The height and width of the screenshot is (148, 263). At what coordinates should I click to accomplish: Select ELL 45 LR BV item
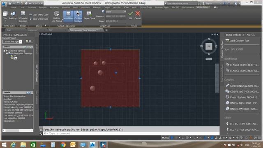pos(242,124)
